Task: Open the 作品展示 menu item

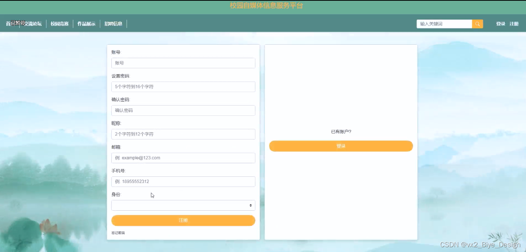Action: (x=86, y=24)
